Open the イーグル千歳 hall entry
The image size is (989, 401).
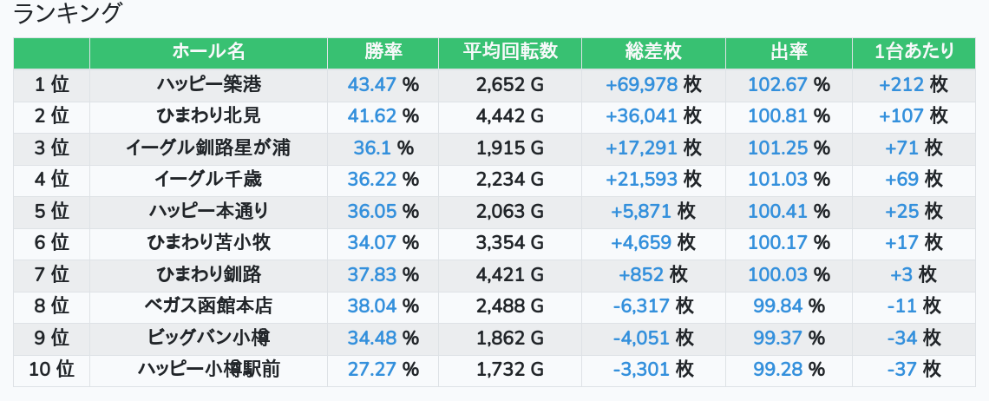208,180
